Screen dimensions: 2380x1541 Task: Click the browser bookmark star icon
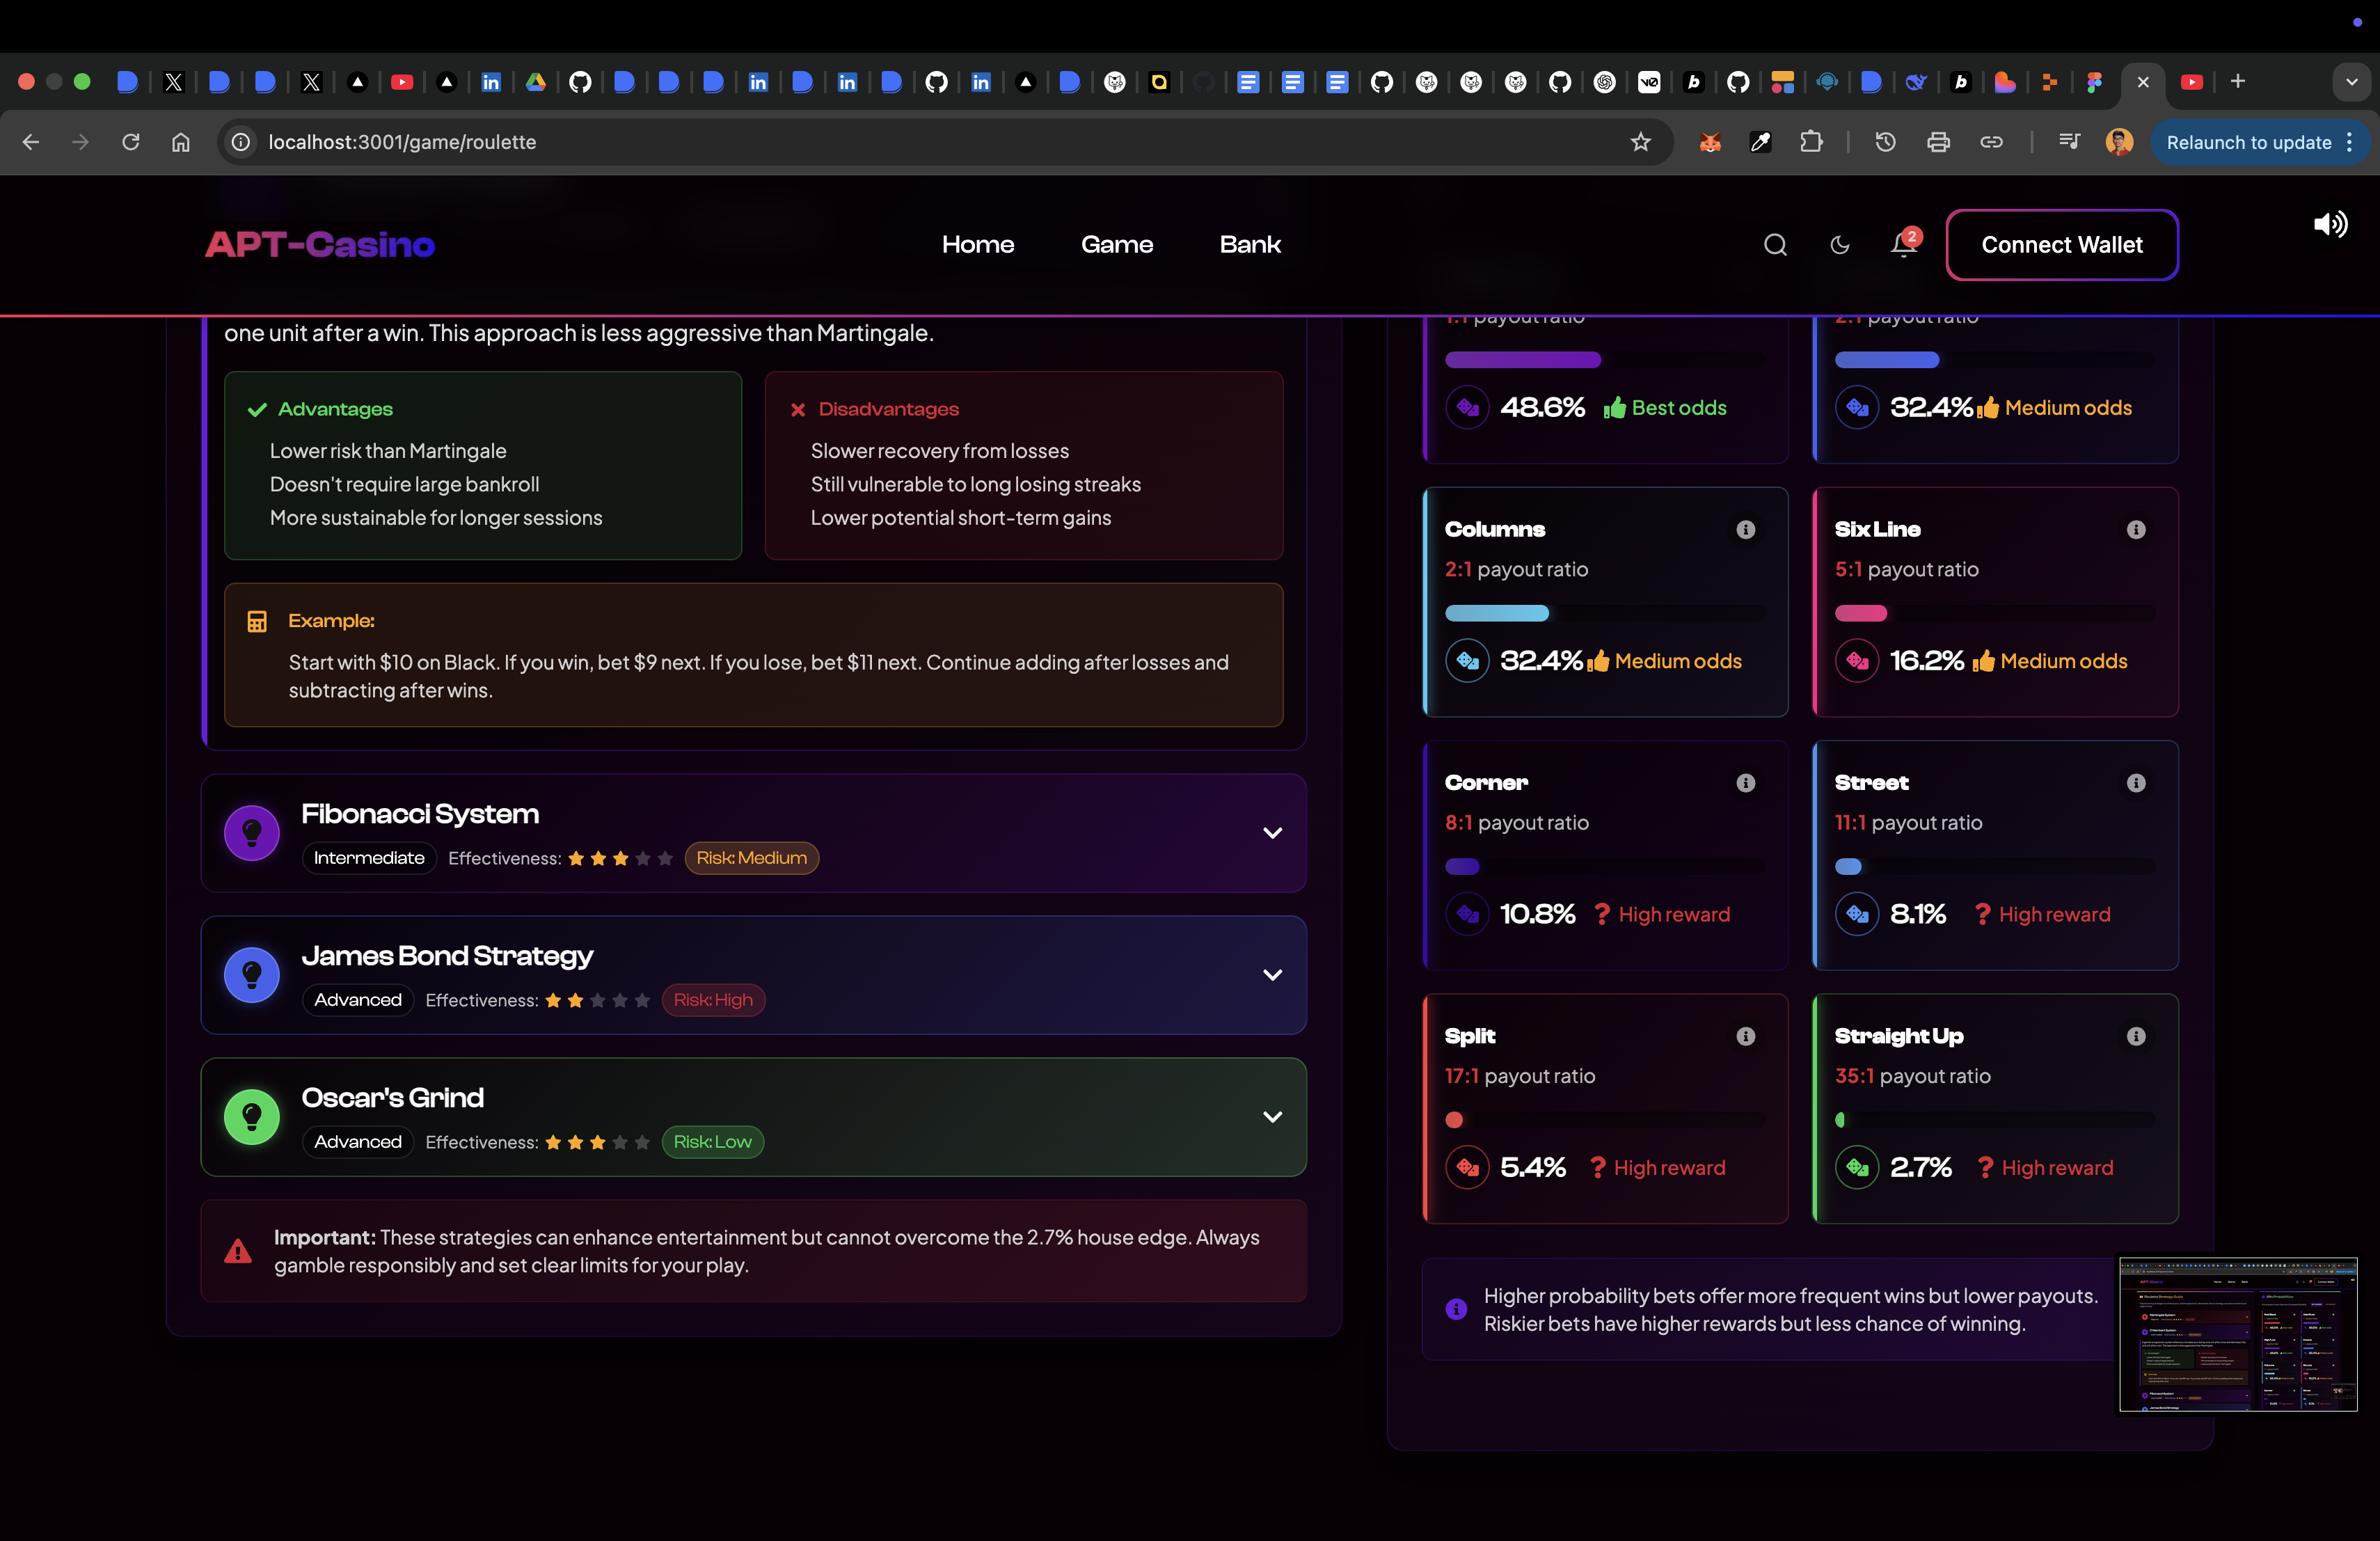[1640, 142]
